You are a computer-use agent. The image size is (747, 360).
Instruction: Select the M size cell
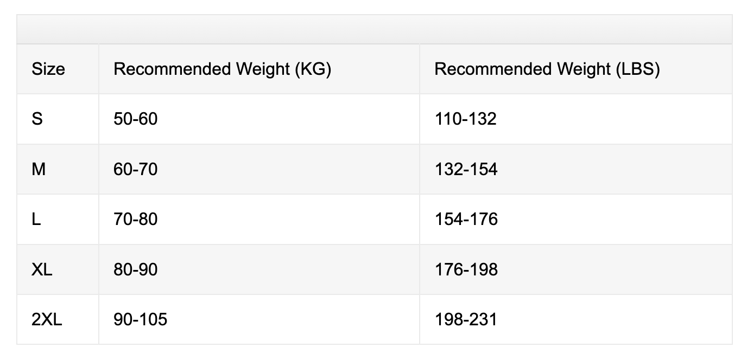click(39, 169)
